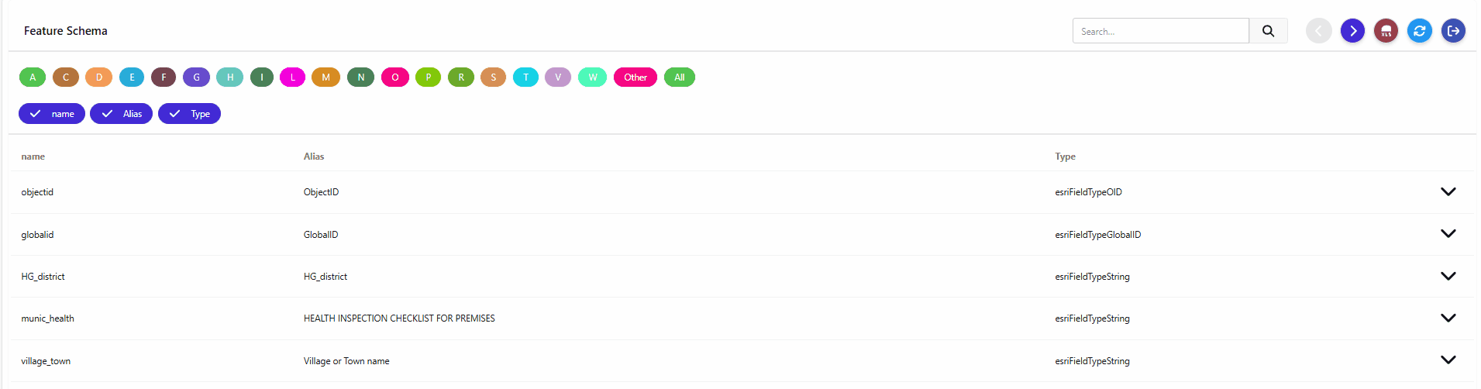
Task: Go to the next page arrow
Action: coord(1352,31)
